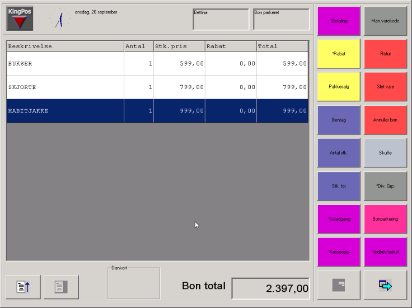Viewport: 412px width, 308px height.
Task: Click the Beskrivelse column header
Action: [65, 46]
